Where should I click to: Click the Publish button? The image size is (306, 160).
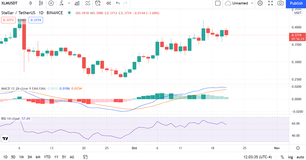pyautogui.click(x=296, y=3)
